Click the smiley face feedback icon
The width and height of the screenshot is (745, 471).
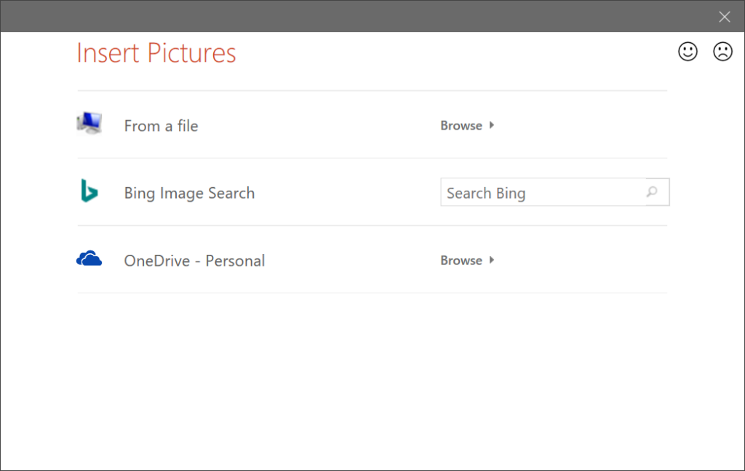[688, 52]
